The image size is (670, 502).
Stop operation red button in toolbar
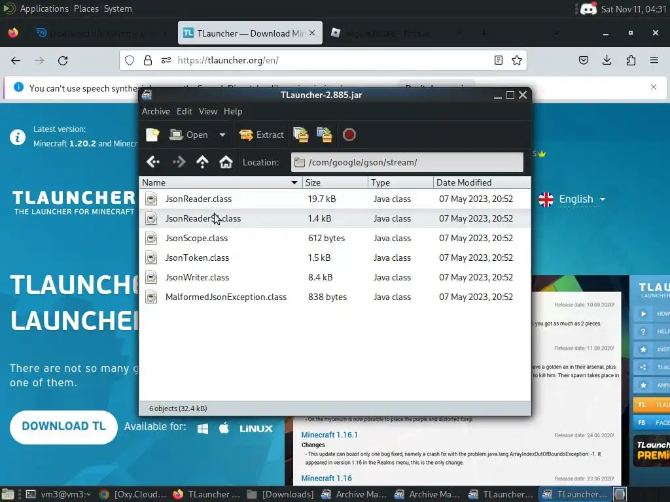pos(349,135)
